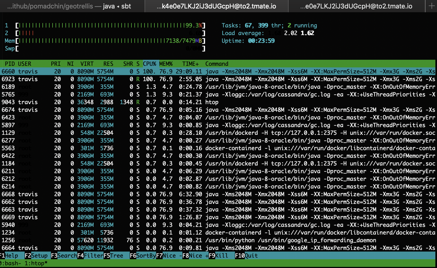This screenshot has height=268, width=437.
Task: Click F10 Quit in htop
Action: click(246, 256)
